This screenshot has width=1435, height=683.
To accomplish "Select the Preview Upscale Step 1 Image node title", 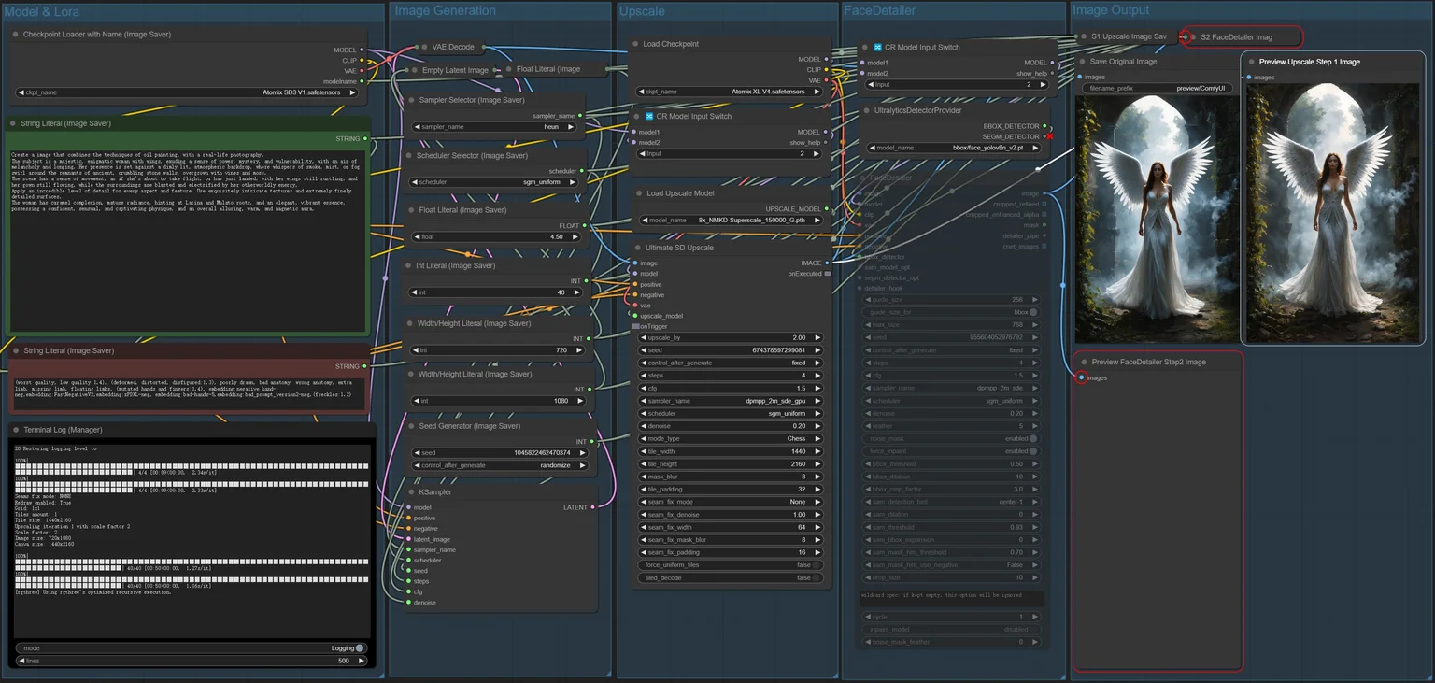I will point(1309,62).
